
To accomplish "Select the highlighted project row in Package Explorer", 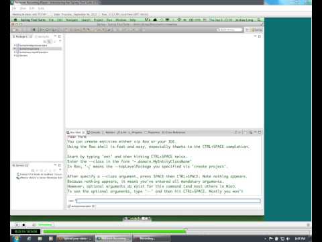I will tap(38, 48).
